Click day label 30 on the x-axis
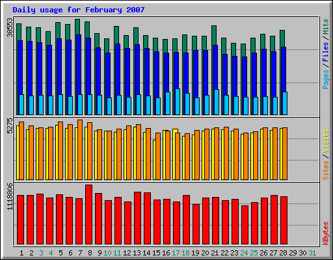The height and width of the screenshot is (260, 333). (x=302, y=253)
